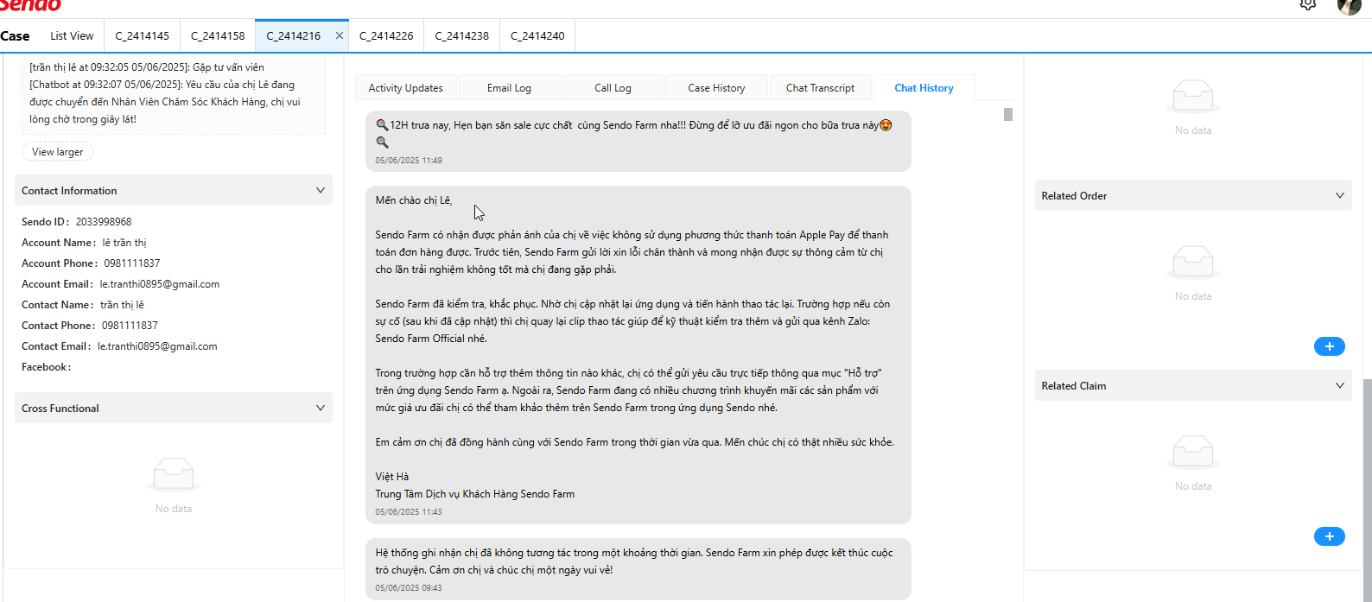Click the 'Việt Hà' signature line
1372x602 pixels.
(392, 477)
